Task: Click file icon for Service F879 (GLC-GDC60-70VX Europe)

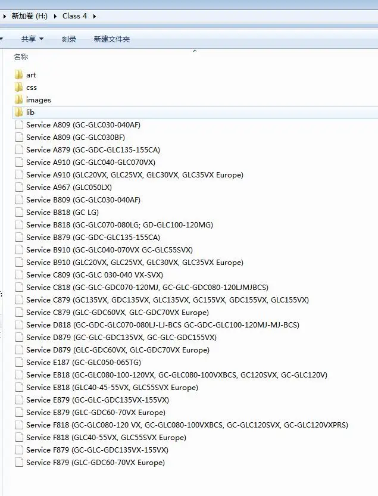Action: 19,462
